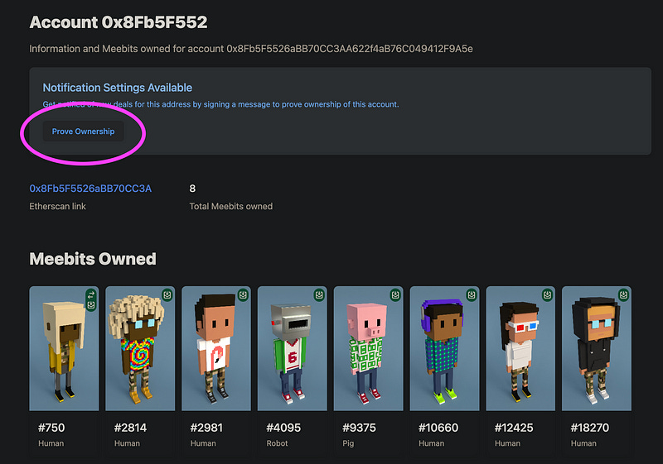Click the green download badge on Pig #9375
The width and height of the screenshot is (663, 464).
pos(395,294)
